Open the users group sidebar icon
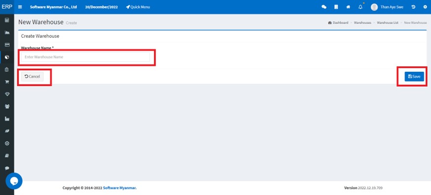The width and height of the screenshot is (431, 195). point(7,107)
